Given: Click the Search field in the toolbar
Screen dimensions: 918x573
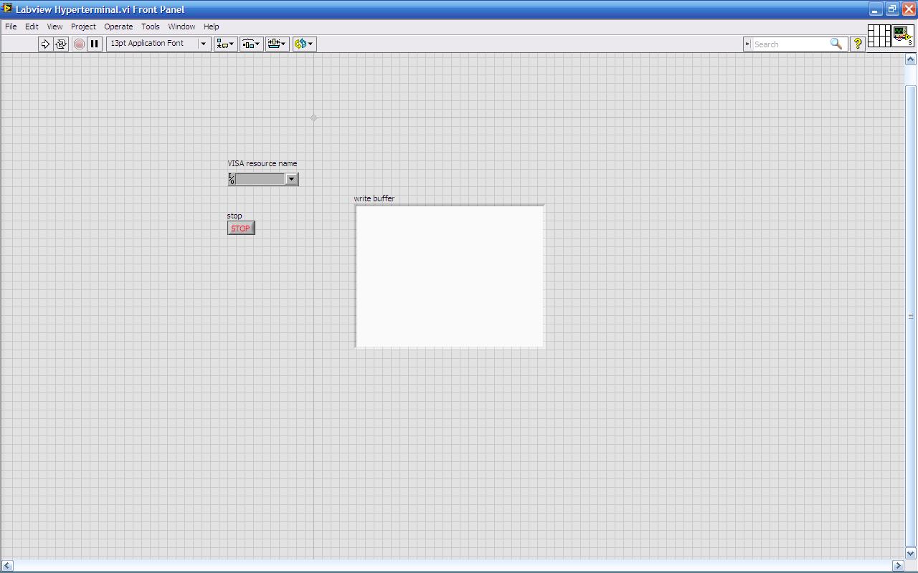Looking at the screenshot, I should click(x=789, y=44).
